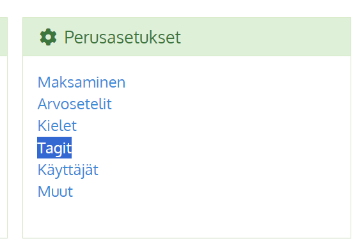Click the neighboring panel's green header edge
This screenshot has width=364, height=239.
(x=3, y=36)
